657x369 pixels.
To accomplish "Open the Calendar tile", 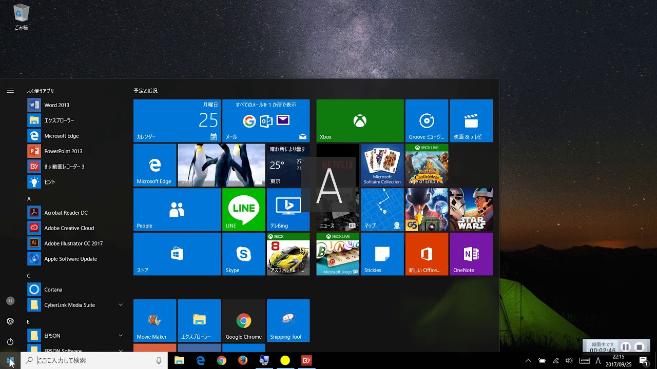I will (177, 120).
